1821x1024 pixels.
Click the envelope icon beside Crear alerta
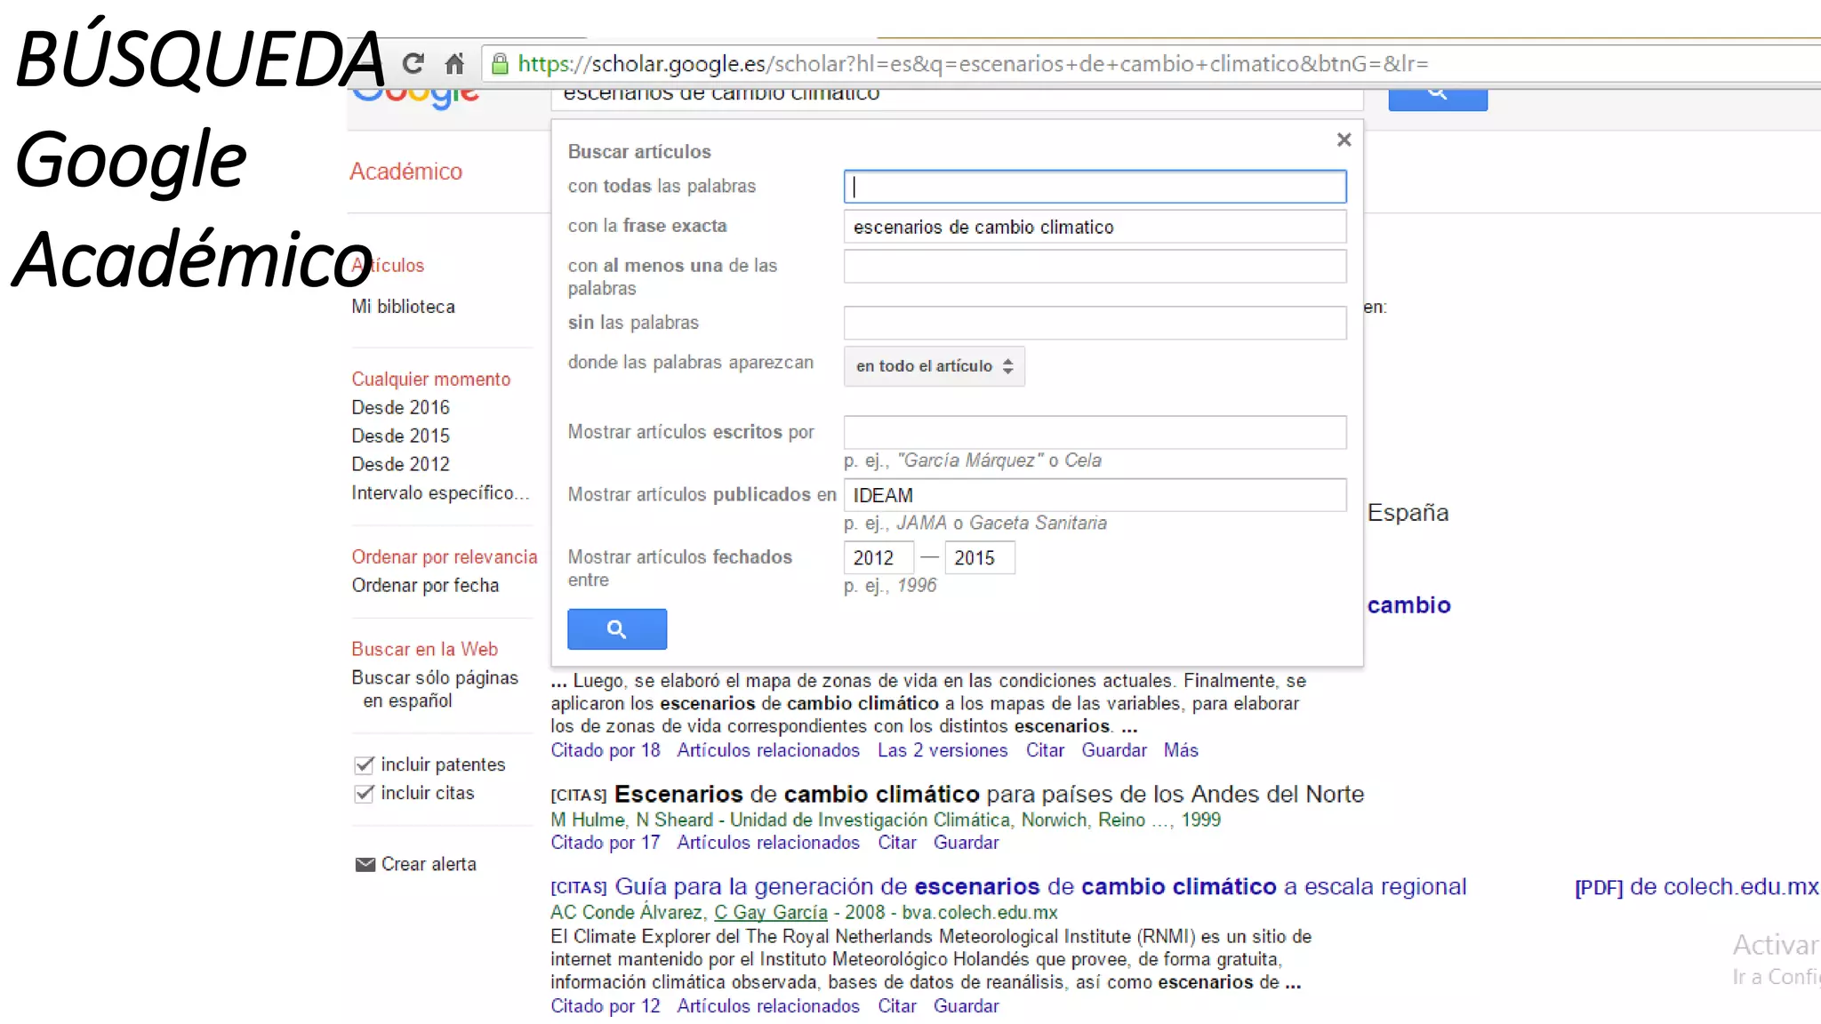pos(365,864)
